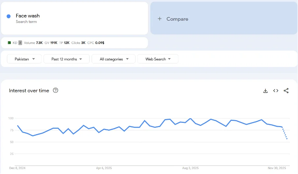The image size is (298, 174).
Task: Open the embed code icon
Action: (276, 91)
